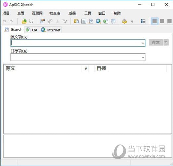Minimize the Xbench window

[140, 5]
